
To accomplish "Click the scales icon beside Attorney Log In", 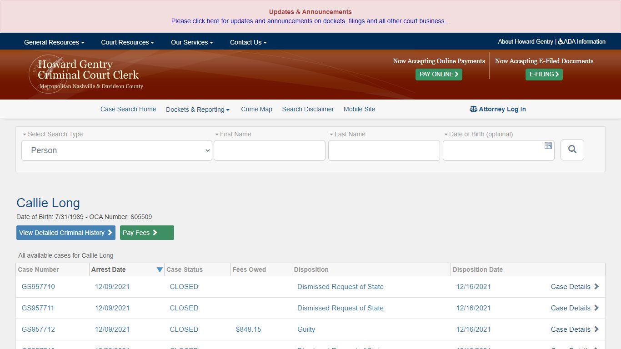I will click(473, 109).
